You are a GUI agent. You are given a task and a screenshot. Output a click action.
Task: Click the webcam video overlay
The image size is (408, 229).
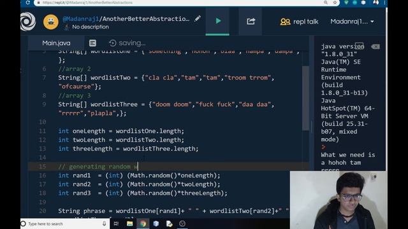pos(339,200)
